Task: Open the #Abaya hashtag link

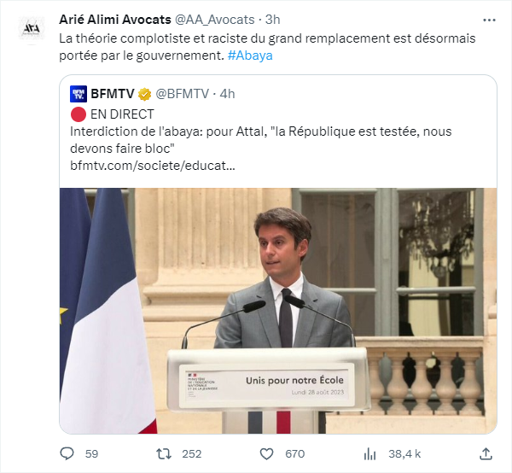Action: click(x=250, y=55)
